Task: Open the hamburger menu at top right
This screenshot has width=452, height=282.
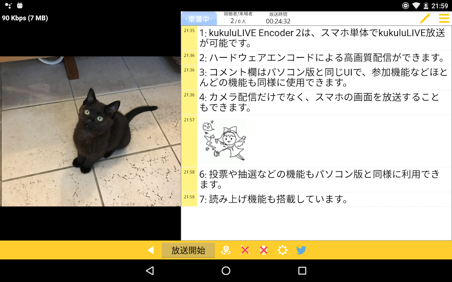Action: [x=444, y=18]
